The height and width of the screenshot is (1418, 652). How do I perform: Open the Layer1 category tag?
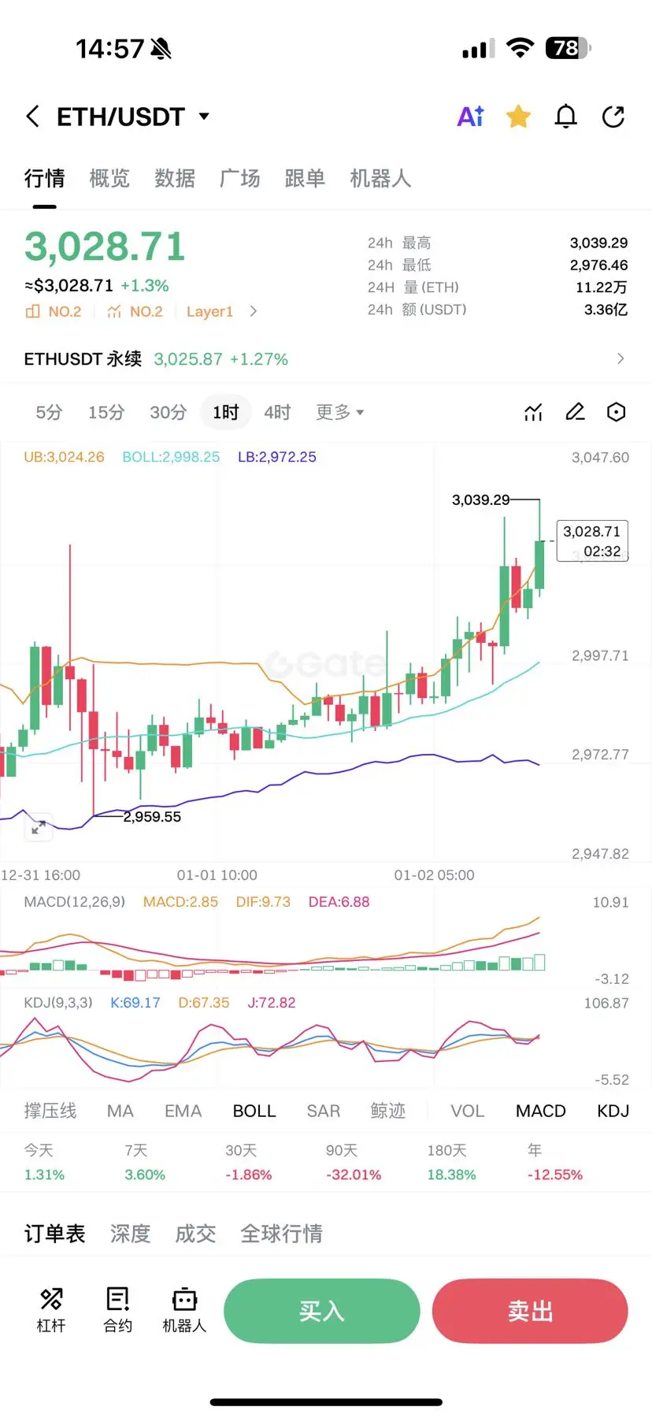click(x=209, y=312)
